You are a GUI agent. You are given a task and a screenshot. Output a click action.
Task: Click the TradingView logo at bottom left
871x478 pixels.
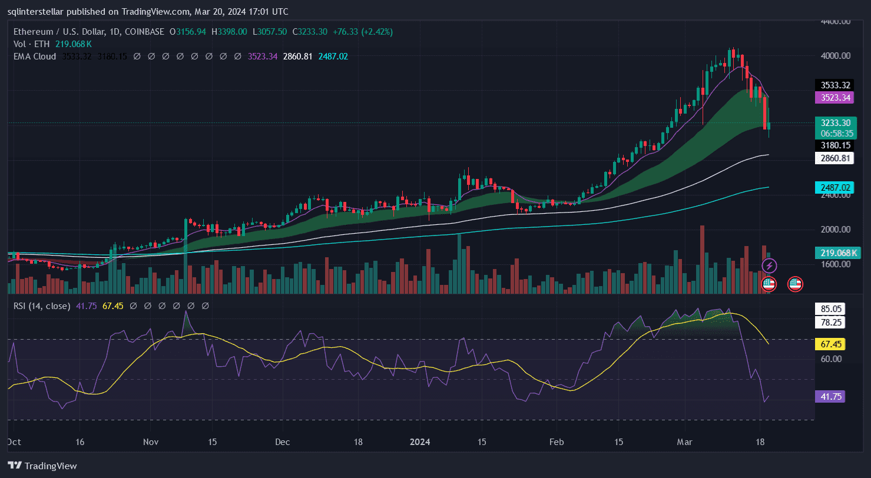(x=42, y=466)
